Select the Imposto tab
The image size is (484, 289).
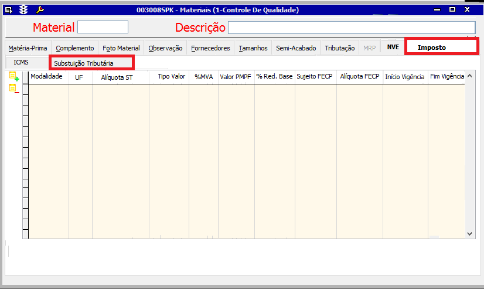(x=442, y=47)
